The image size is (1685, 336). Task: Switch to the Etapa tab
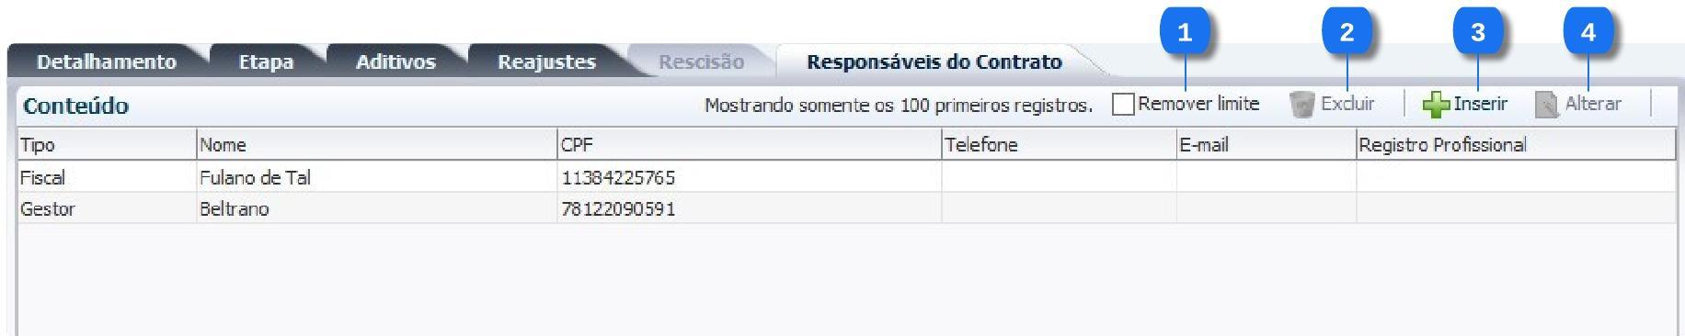tap(266, 62)
